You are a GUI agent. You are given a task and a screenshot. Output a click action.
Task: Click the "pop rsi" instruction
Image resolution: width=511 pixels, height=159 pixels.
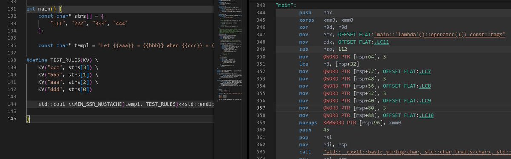316,137
